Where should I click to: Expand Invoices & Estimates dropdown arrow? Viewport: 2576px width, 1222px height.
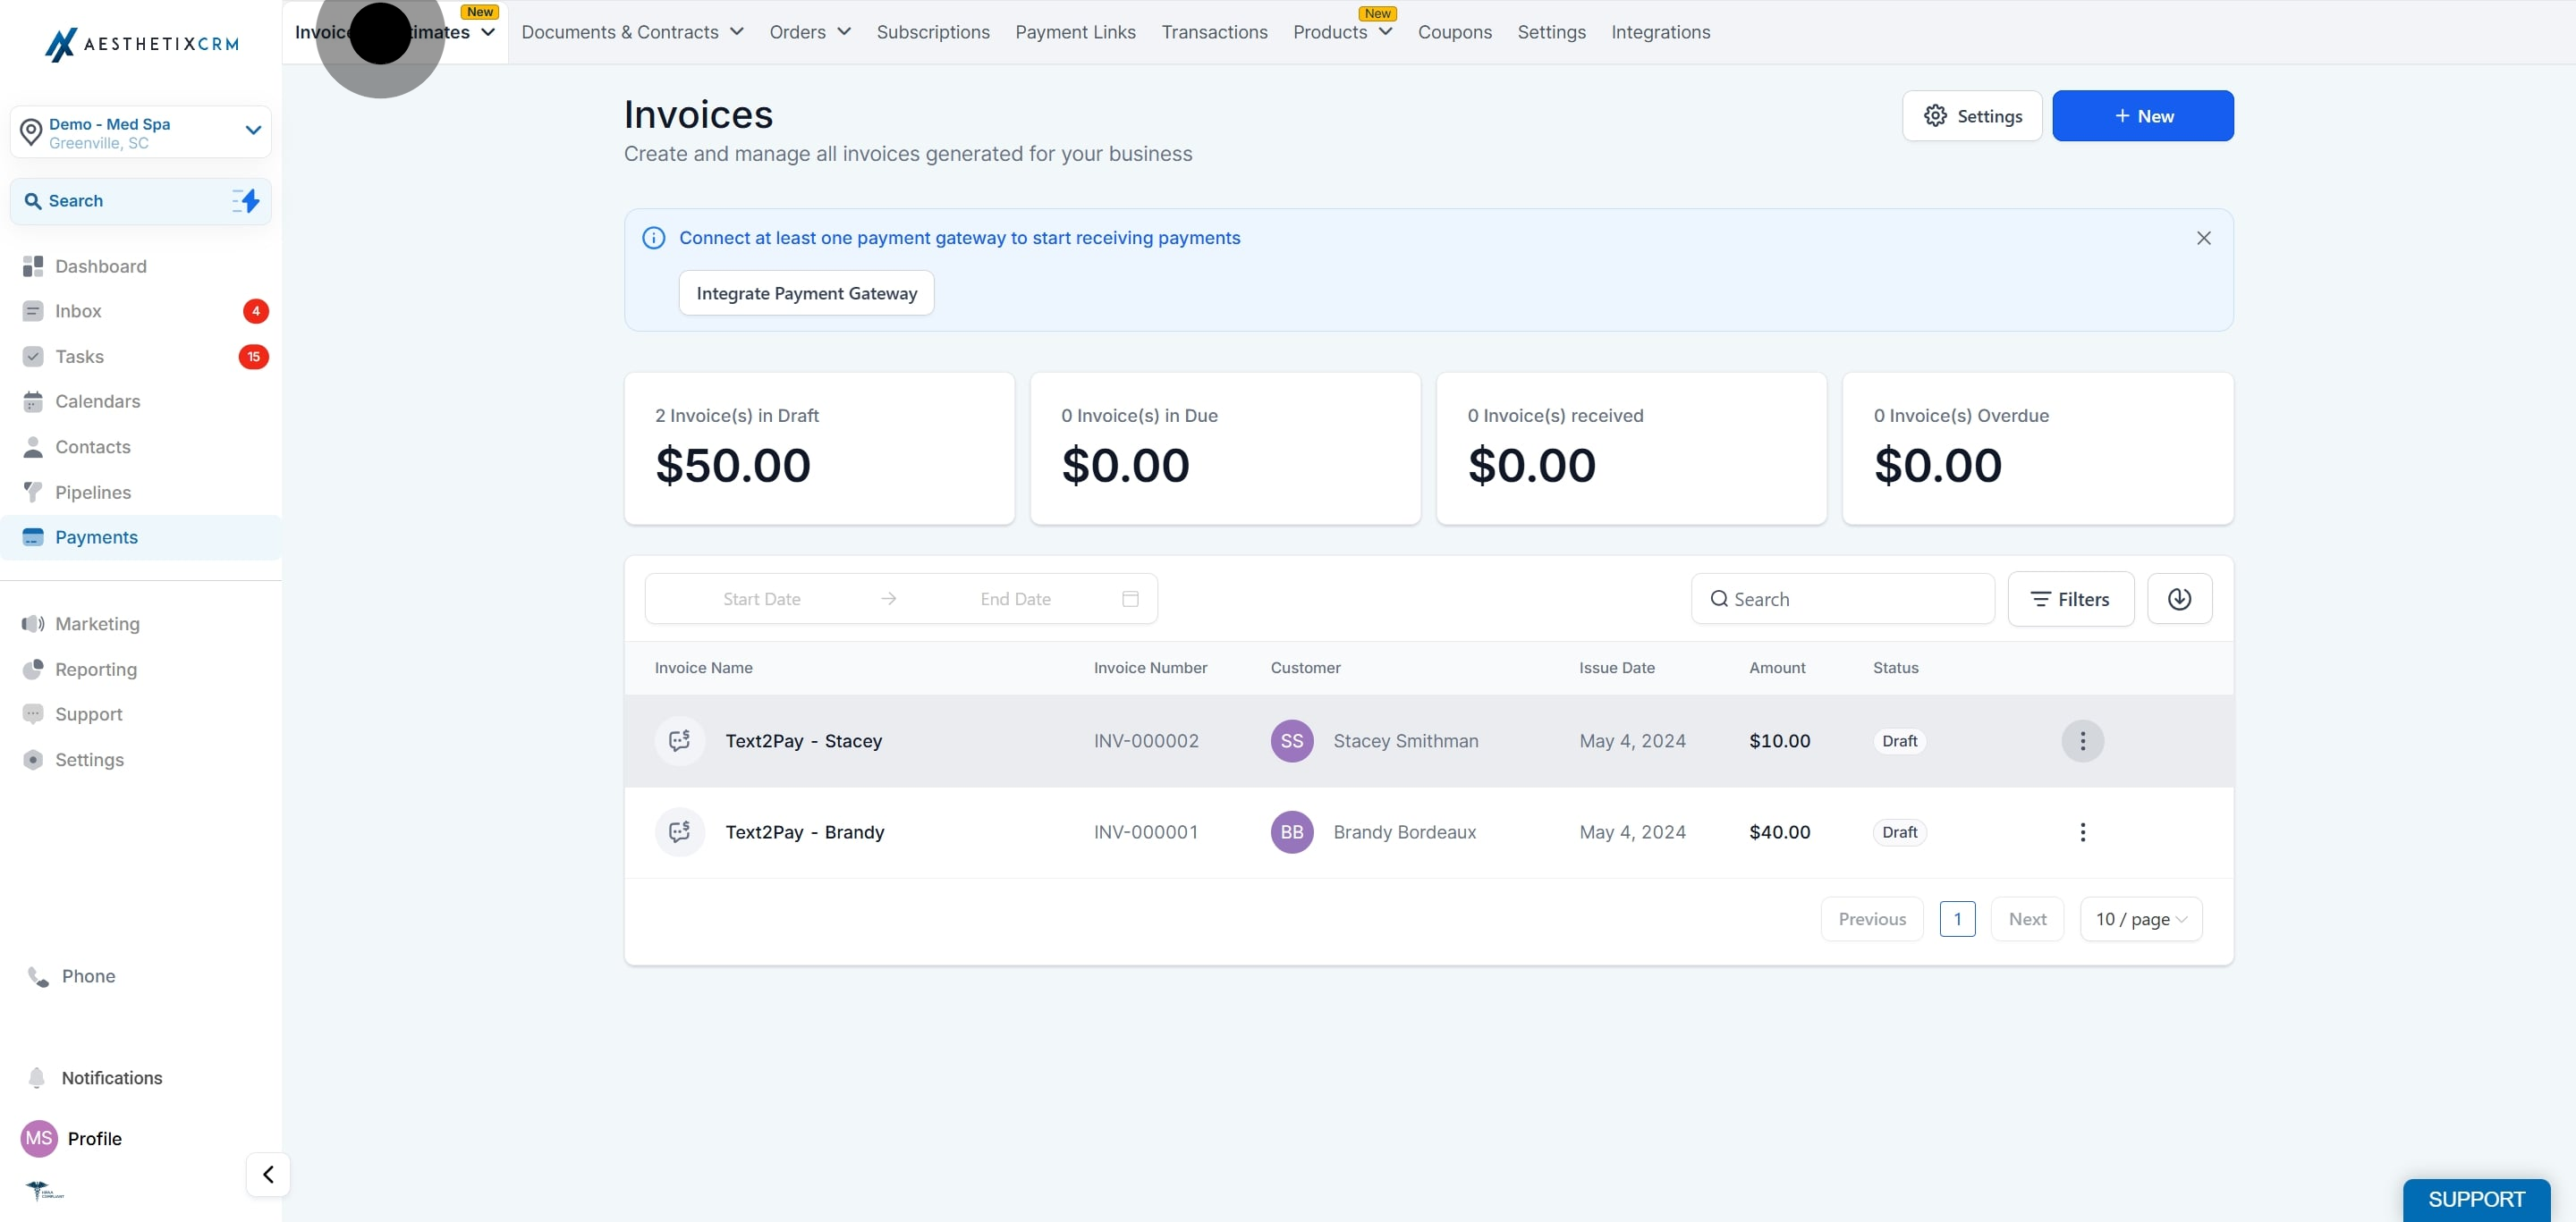pyautogui.click(x=488, y=32)
